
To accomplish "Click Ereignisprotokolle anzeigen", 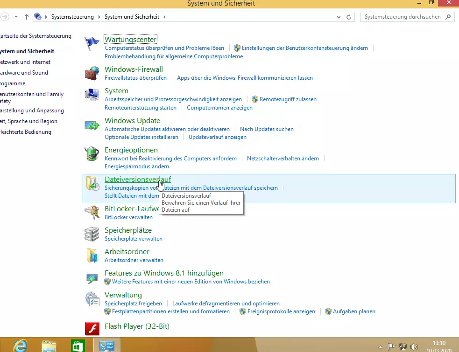I will click(x=281, y=311).
